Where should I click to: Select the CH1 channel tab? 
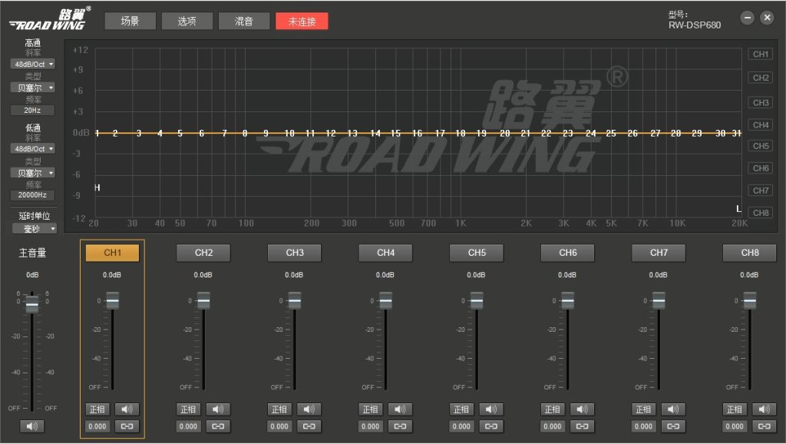(112, 253)
